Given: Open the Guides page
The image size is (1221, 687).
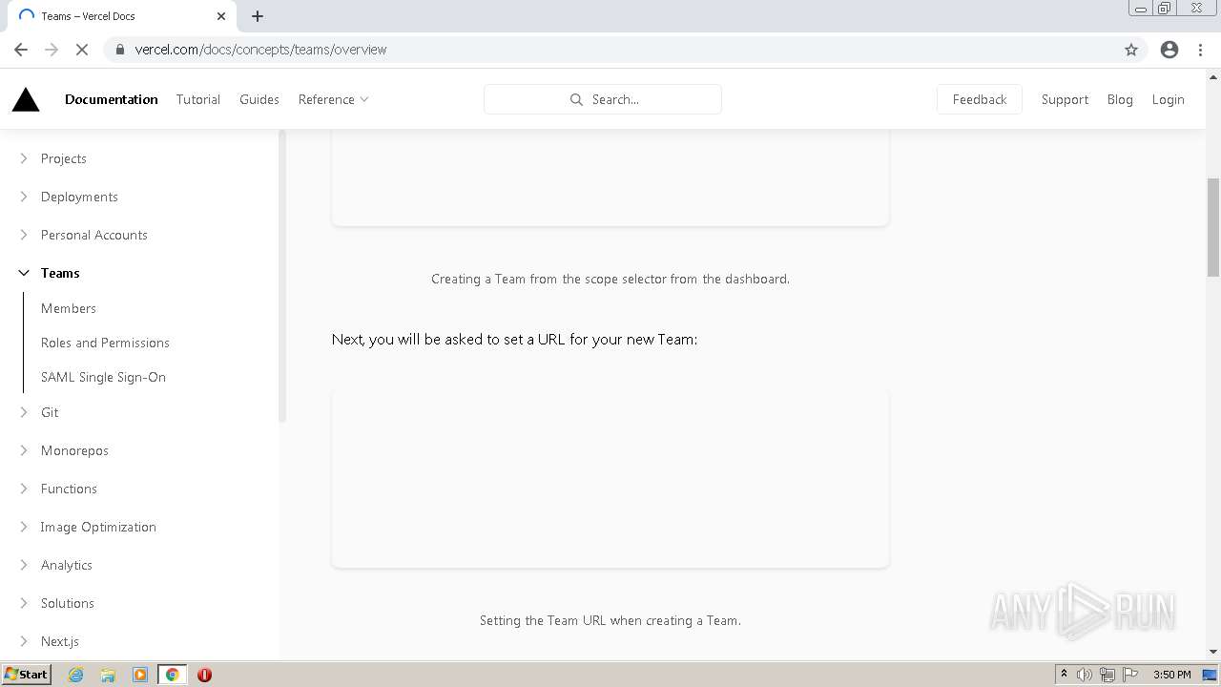Looking at the screenshot, I should tap(259, 99).
